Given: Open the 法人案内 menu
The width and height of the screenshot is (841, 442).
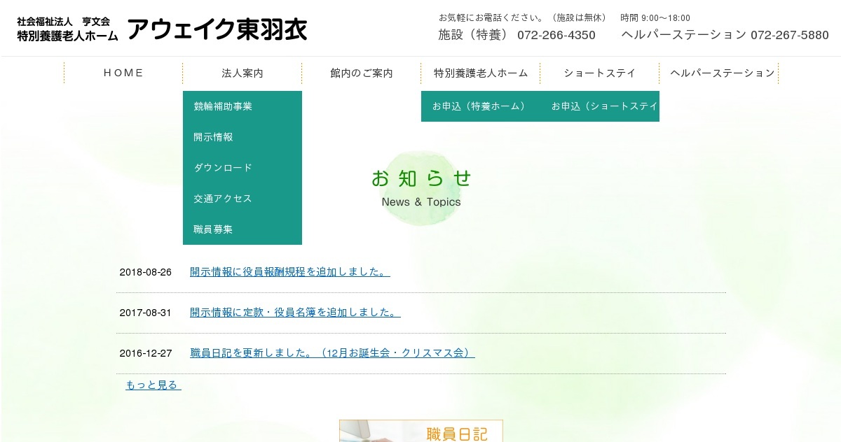Looking at the screenshot, I should pos(242,73).
